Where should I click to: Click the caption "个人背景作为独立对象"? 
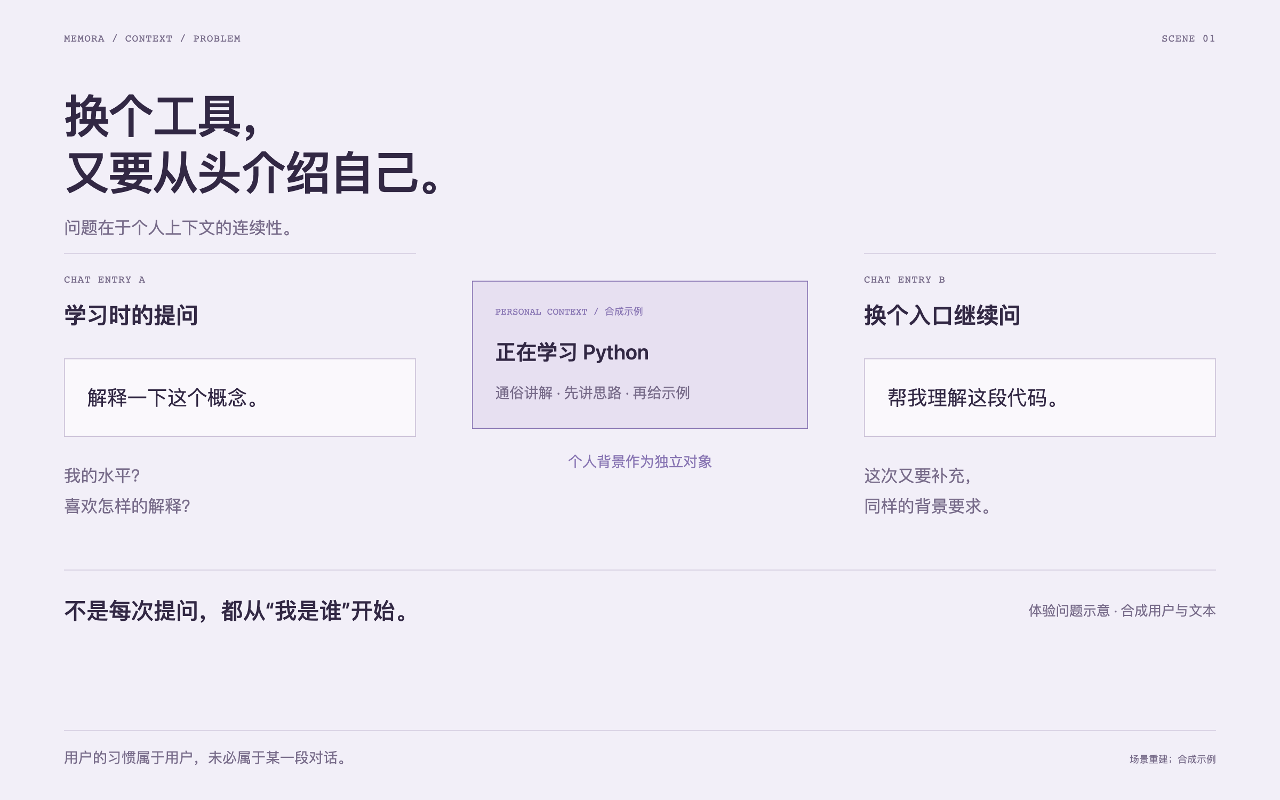tap(640, 461)
